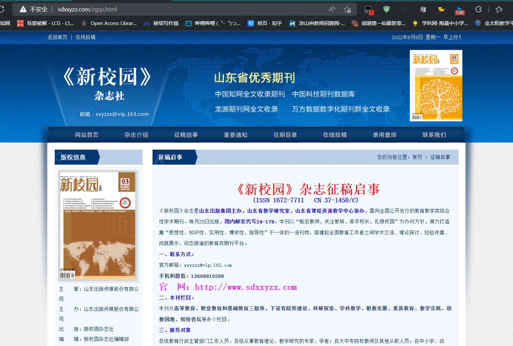Image resolution: width=513 pixels, height=346 pixels.
Task: Click 出版:新校园杂志社 sidebar line
Action: [x=86, y=329]
